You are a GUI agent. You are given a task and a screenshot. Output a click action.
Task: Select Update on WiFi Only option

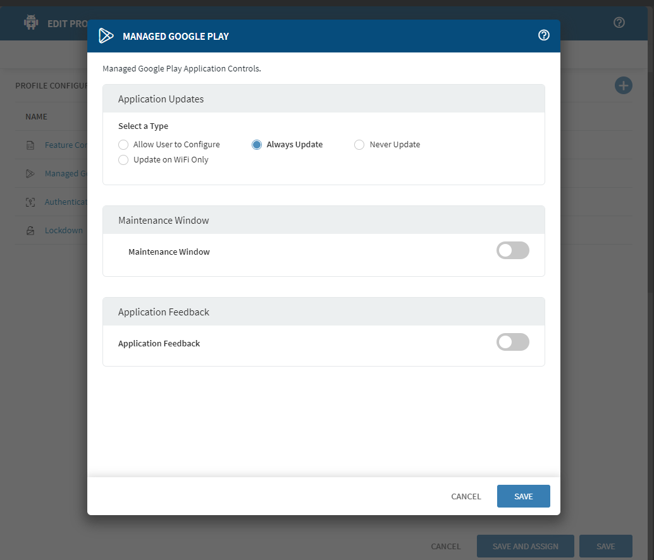pyautogui.click(x=123, y=160)
